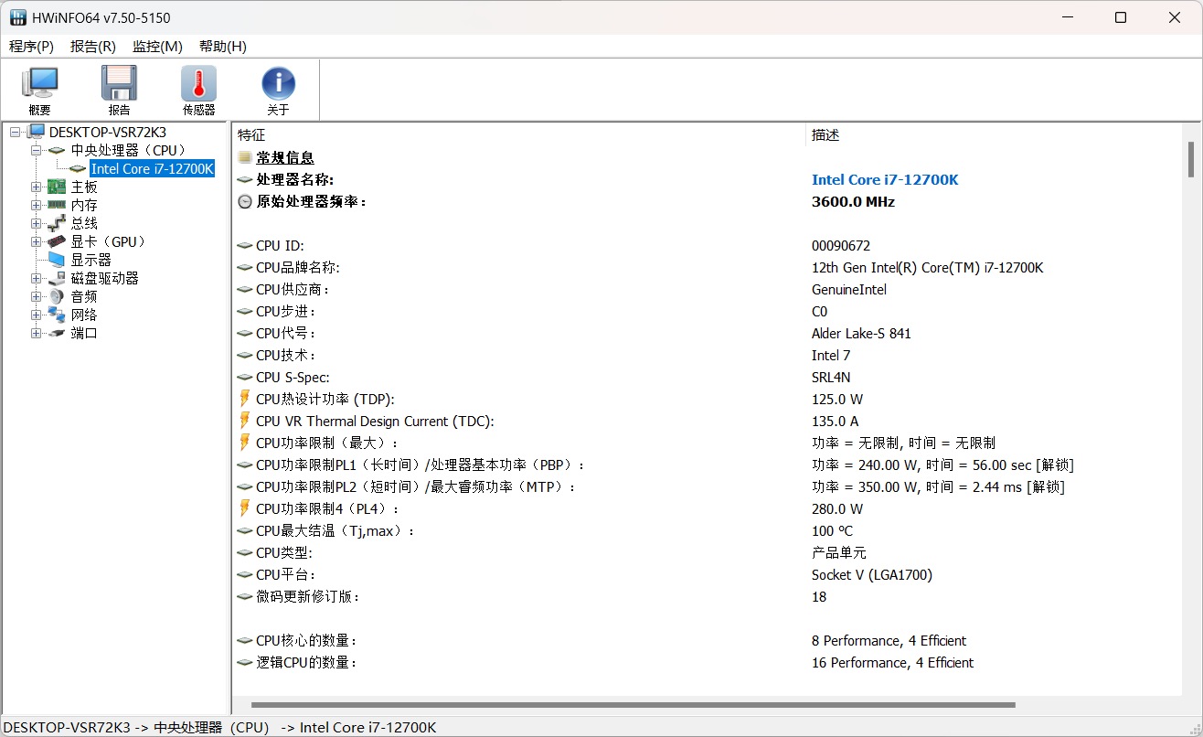Click the chip icon beside CPU ID
Image resolution: width=1203 pixels, height=737 pixels.
point(245,246)
